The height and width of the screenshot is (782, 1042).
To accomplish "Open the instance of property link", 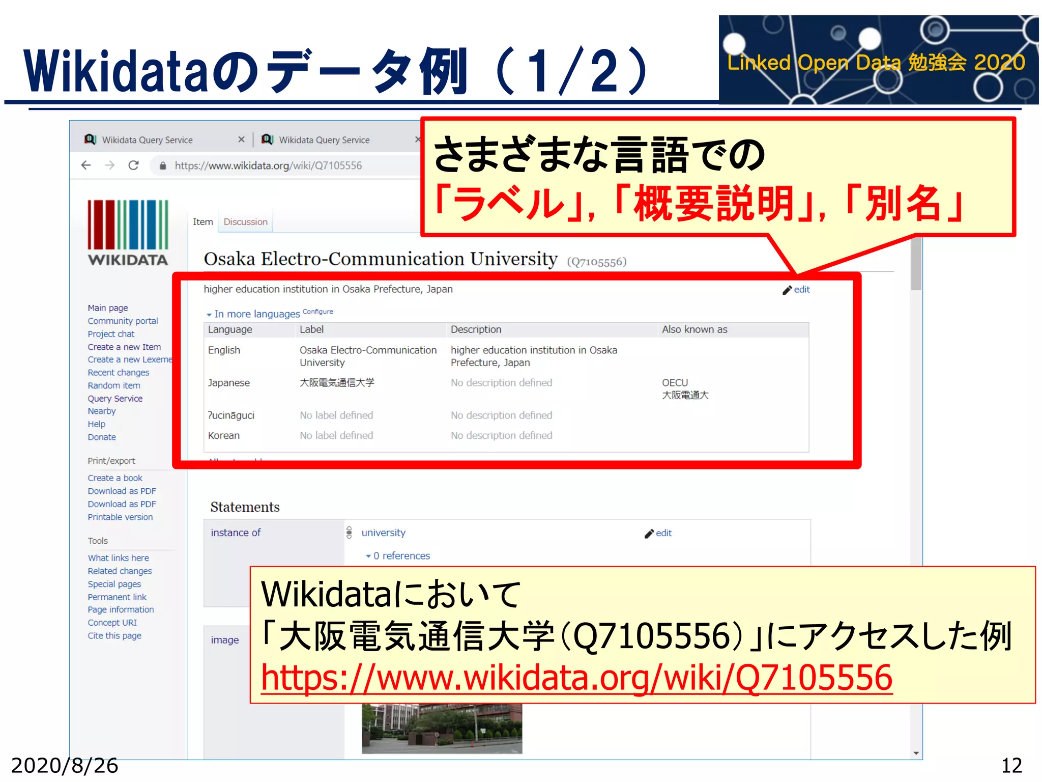I will 236,533.
